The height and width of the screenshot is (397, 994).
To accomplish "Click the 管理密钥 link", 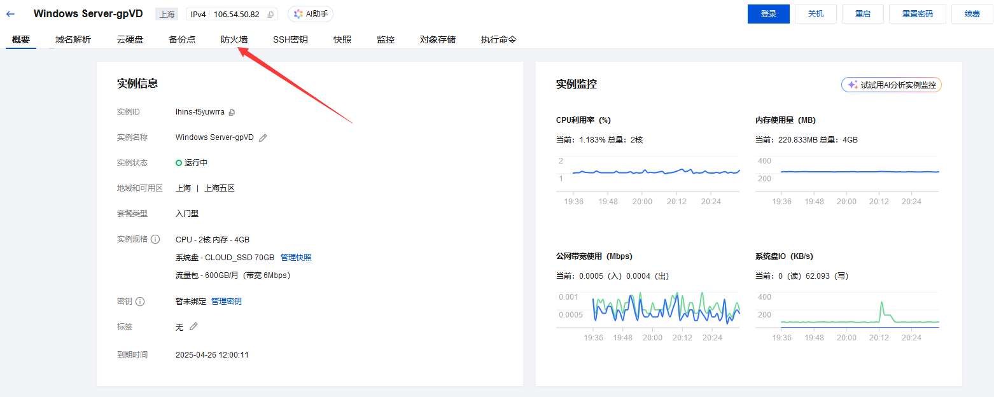I will 227,302.
